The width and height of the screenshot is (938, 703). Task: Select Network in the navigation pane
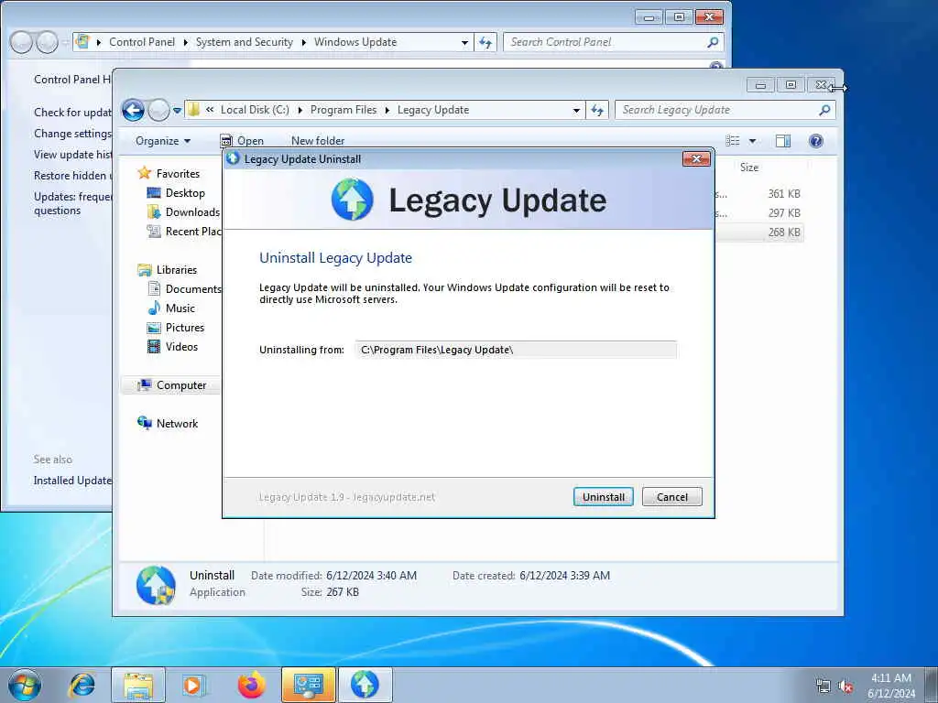click(x=177, y=424)
